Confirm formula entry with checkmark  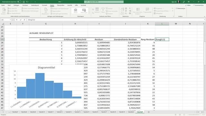[x=21, y=20]
